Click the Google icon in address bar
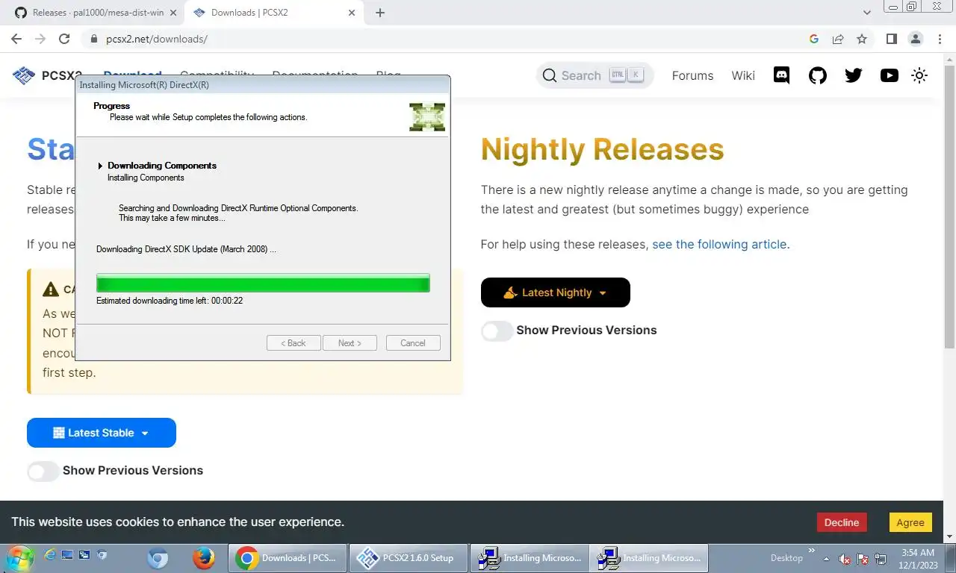956x573 pixels. (814, 39)
